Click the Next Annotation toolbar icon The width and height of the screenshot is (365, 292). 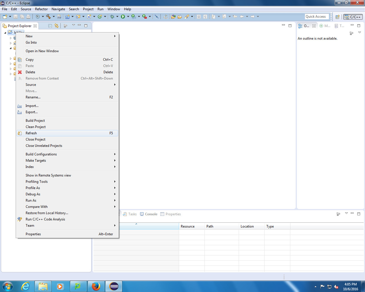(x=213, y=17)
